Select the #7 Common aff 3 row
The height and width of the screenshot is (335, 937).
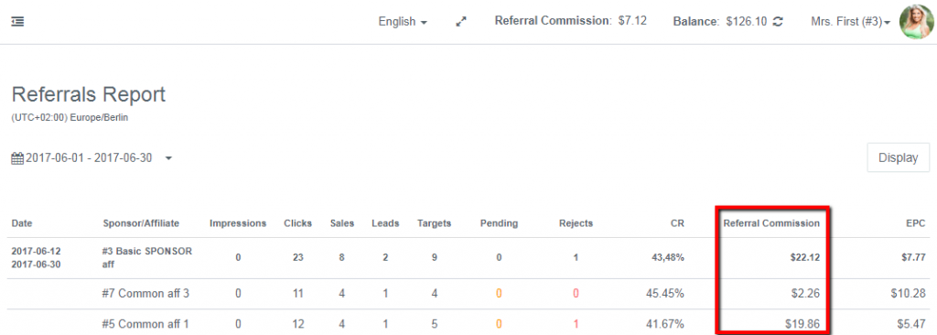(x=468, y=294)
